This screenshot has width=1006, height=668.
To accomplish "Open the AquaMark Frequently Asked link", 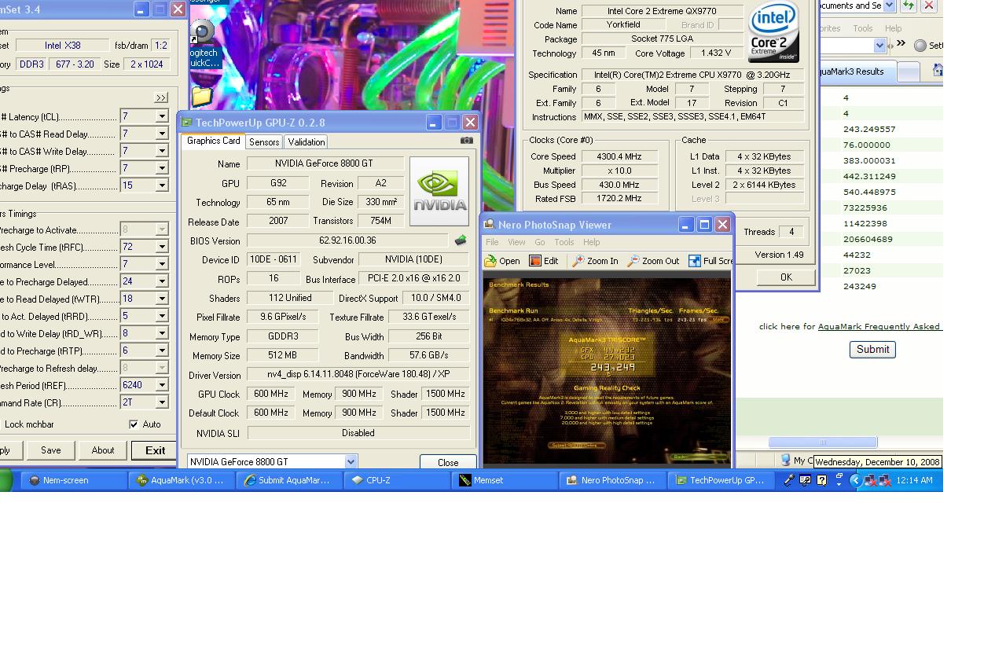I will coord(880,326).
